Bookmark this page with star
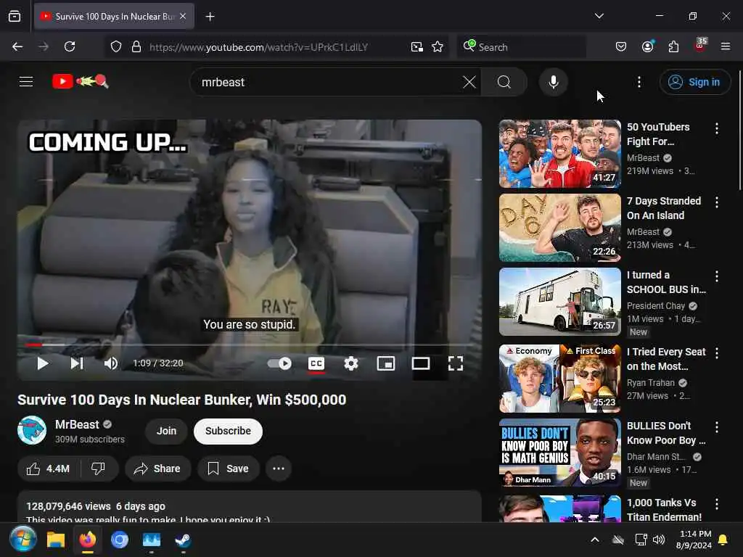743x557 pixels. [x=438, y=47]
